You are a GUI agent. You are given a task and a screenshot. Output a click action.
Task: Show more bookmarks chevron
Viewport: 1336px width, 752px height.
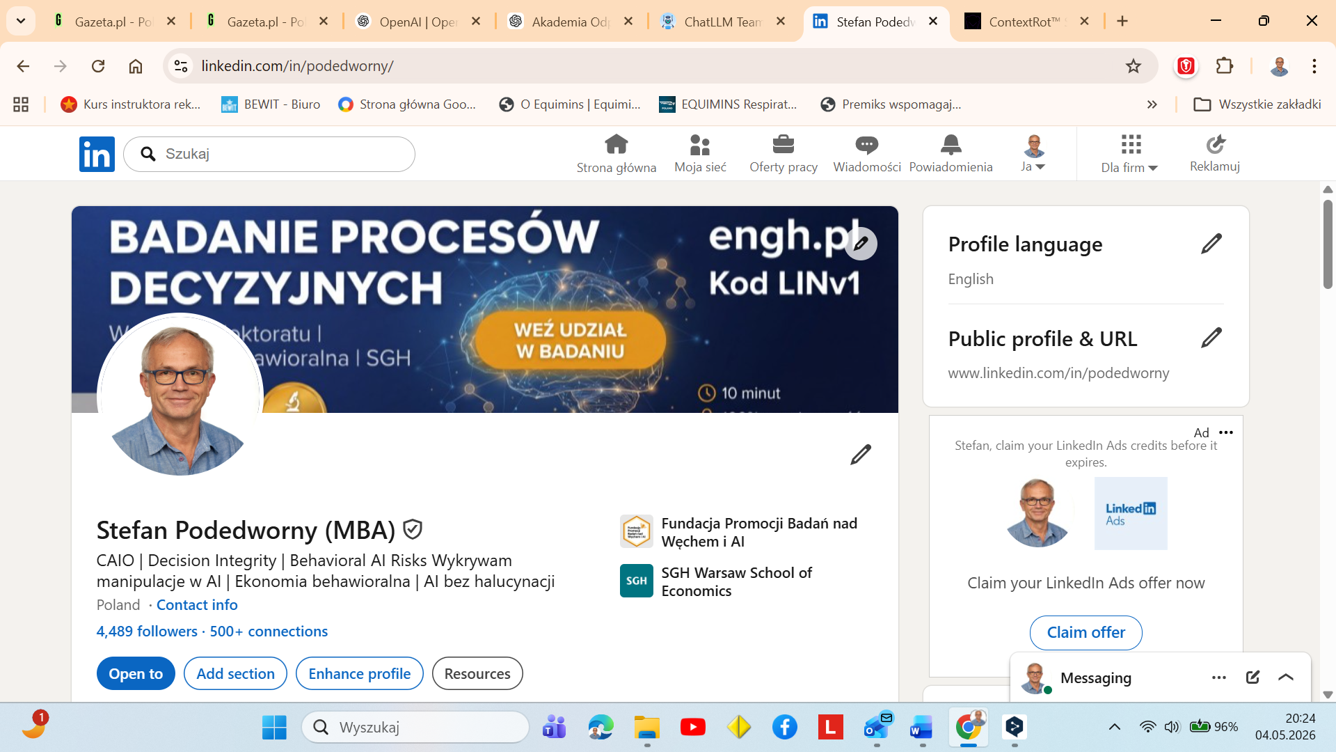tap(1152, 104)
